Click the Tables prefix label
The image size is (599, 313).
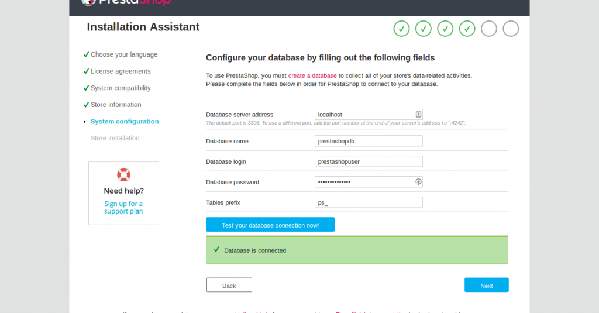point(223,202)
